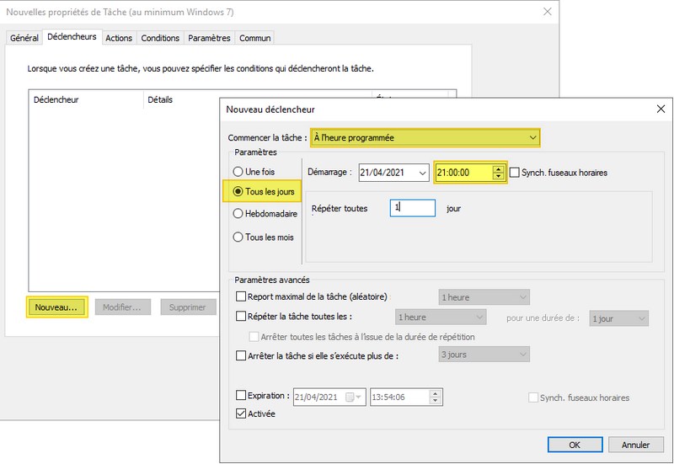This screenshot has width=674, height=464.
Task: Select the Une fois radio button
Action: (238, 172)
